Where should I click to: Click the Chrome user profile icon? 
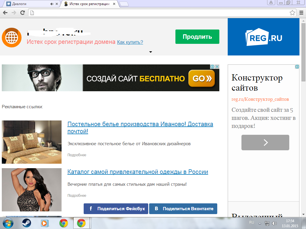[x=271, y=2]
